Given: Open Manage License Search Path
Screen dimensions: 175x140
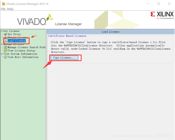Looking at the screenshot, I should tap(27, 47).
